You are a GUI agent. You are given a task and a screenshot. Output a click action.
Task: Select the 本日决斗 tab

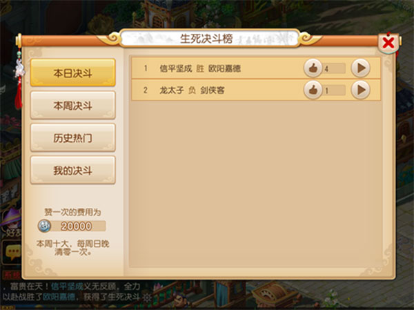click(x=73, y=72)
